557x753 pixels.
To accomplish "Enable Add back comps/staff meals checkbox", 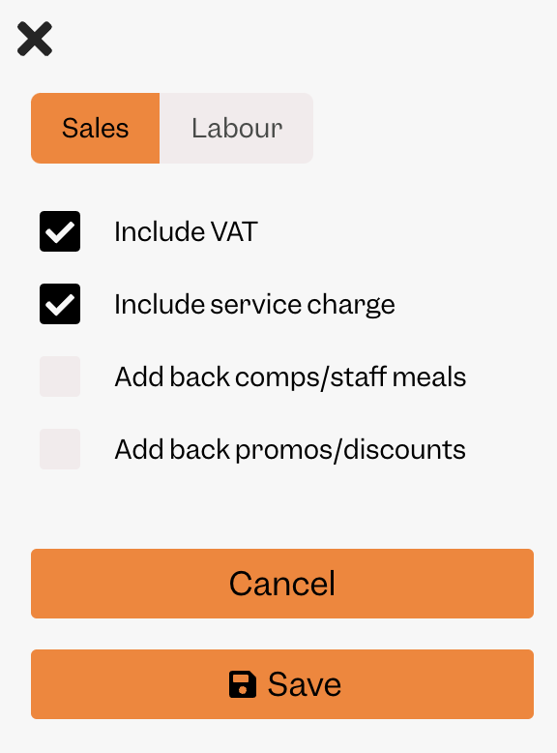I will click(x=60, y=376).
